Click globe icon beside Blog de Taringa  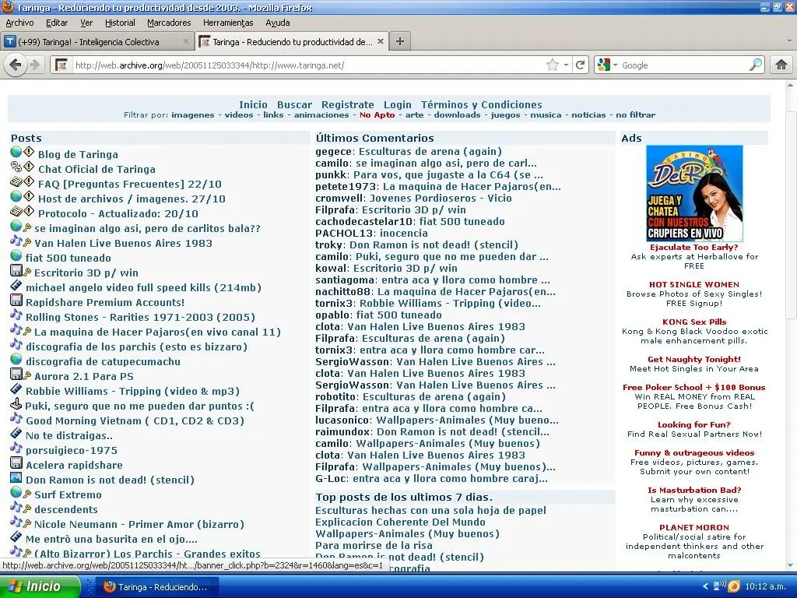tap(16, 152)
